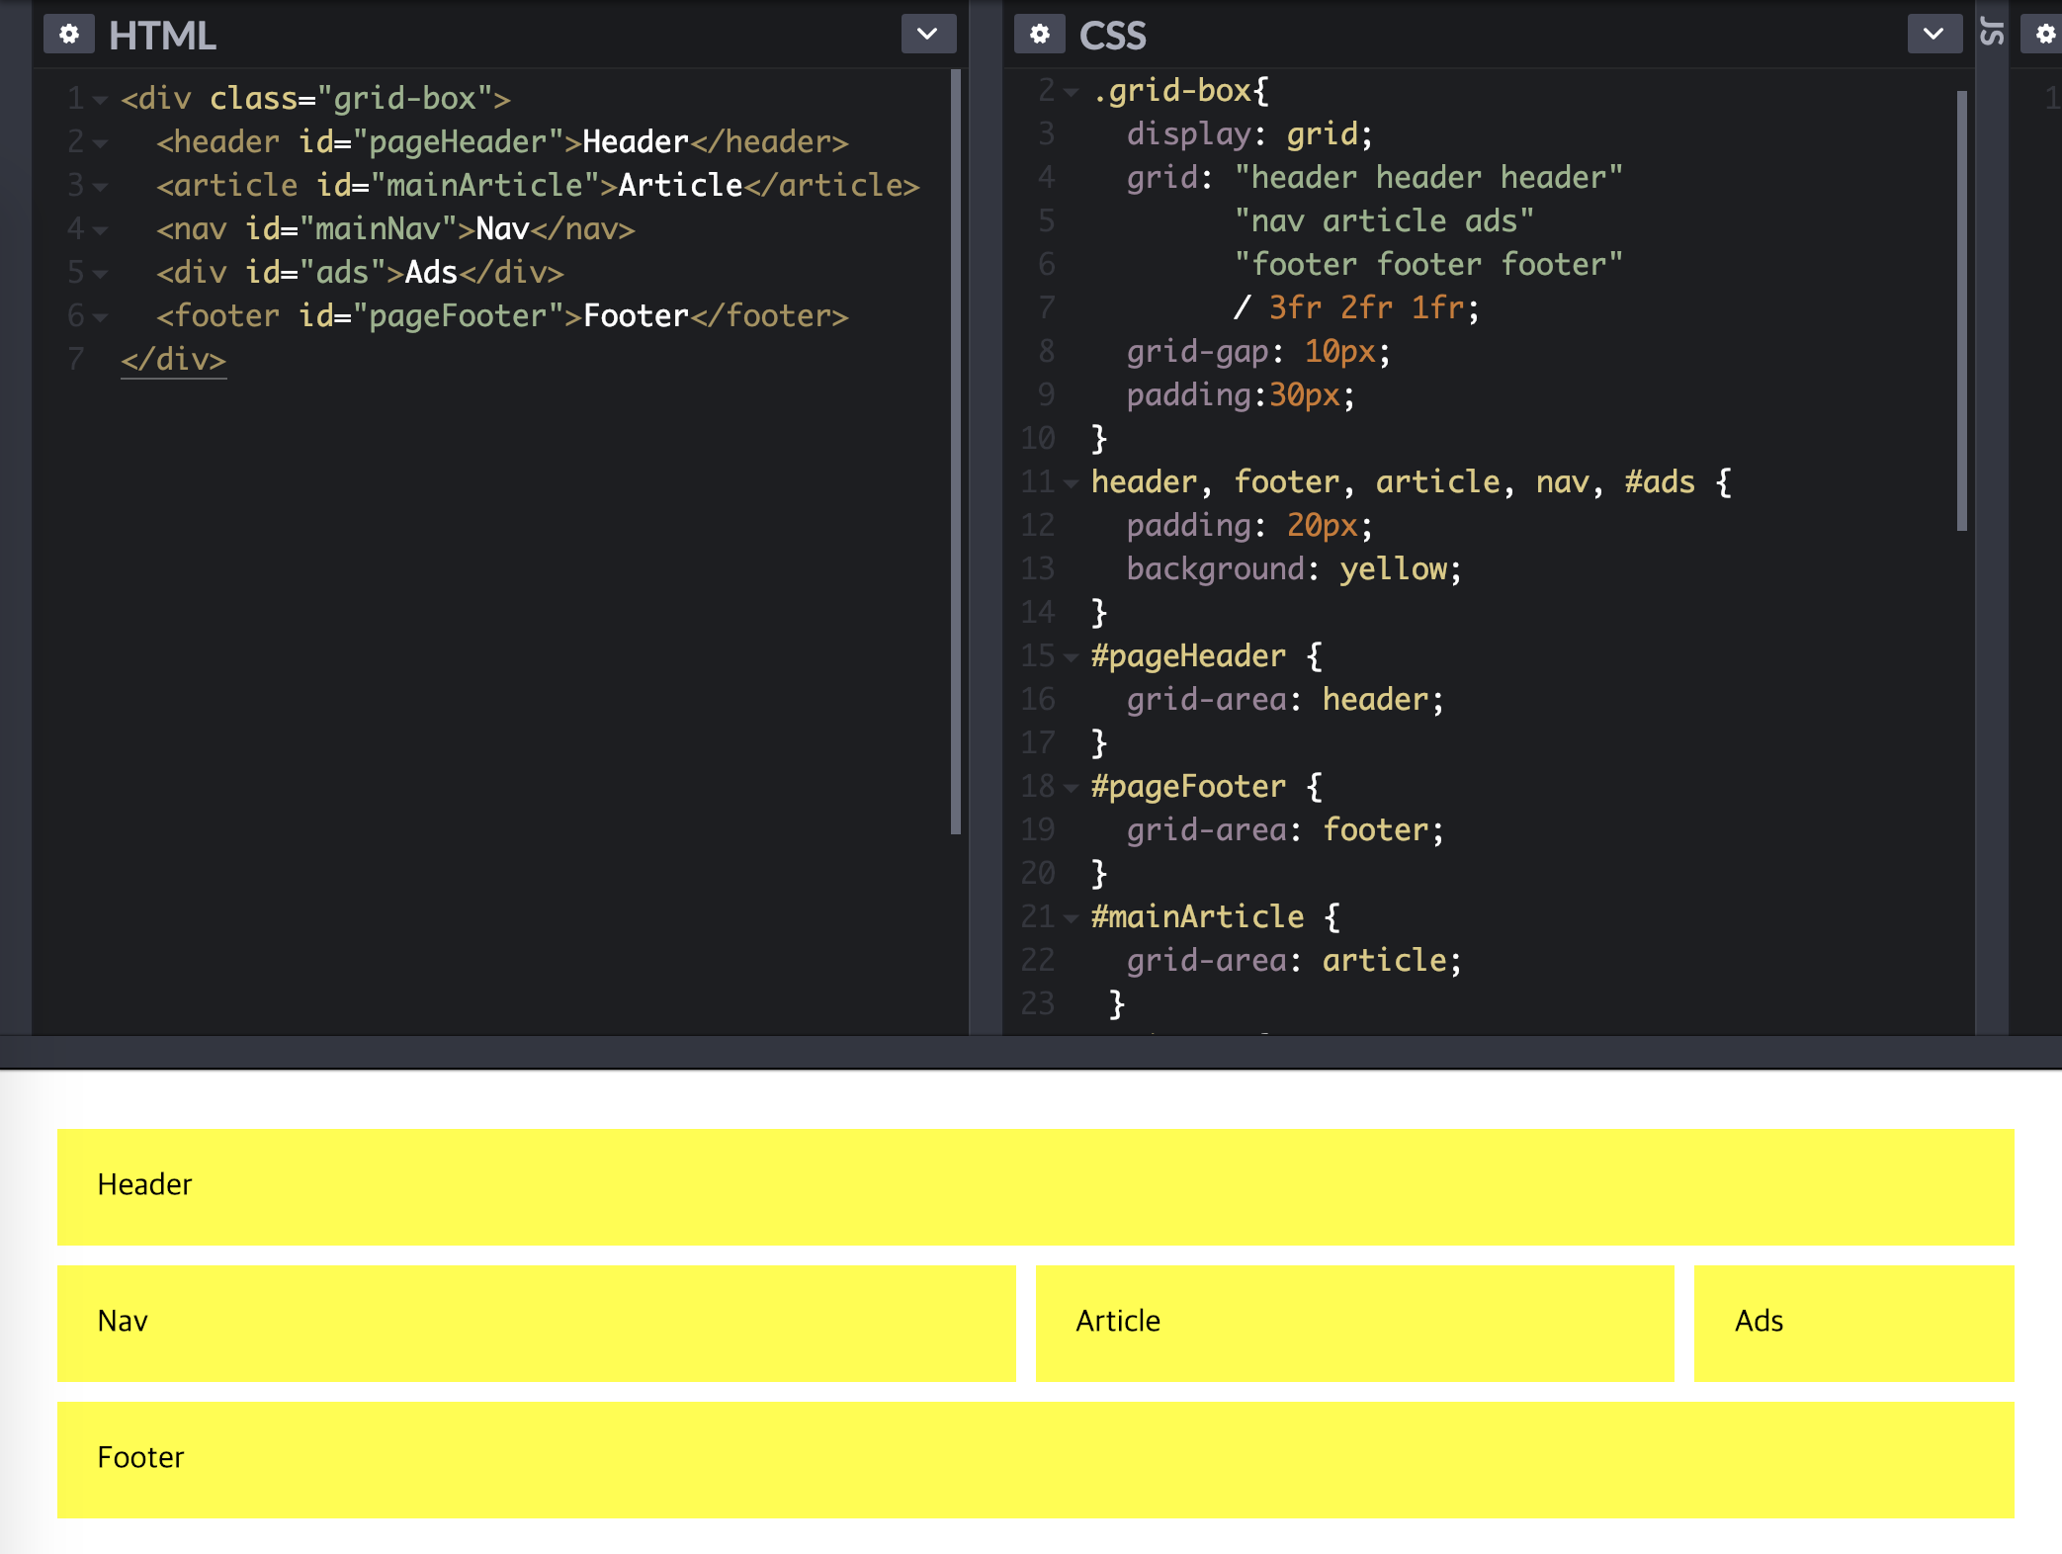Collapse the .grid-box CSS rule fold arrow

(x=1071, y=93)
